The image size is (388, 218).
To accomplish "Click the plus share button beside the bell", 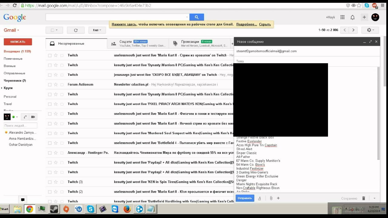I will pyautogui.click(x=364, y=17).
